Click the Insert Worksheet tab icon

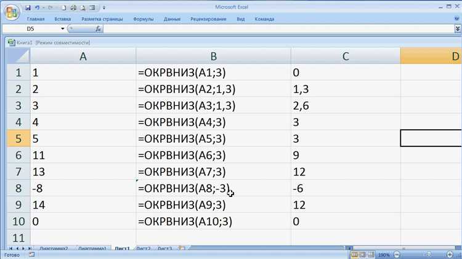[182, 249]
